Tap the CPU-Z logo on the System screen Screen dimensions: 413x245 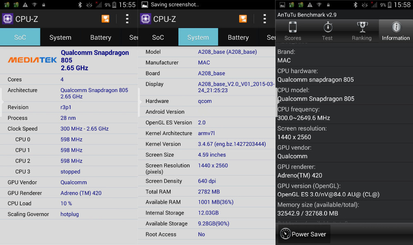click(145, 19)
